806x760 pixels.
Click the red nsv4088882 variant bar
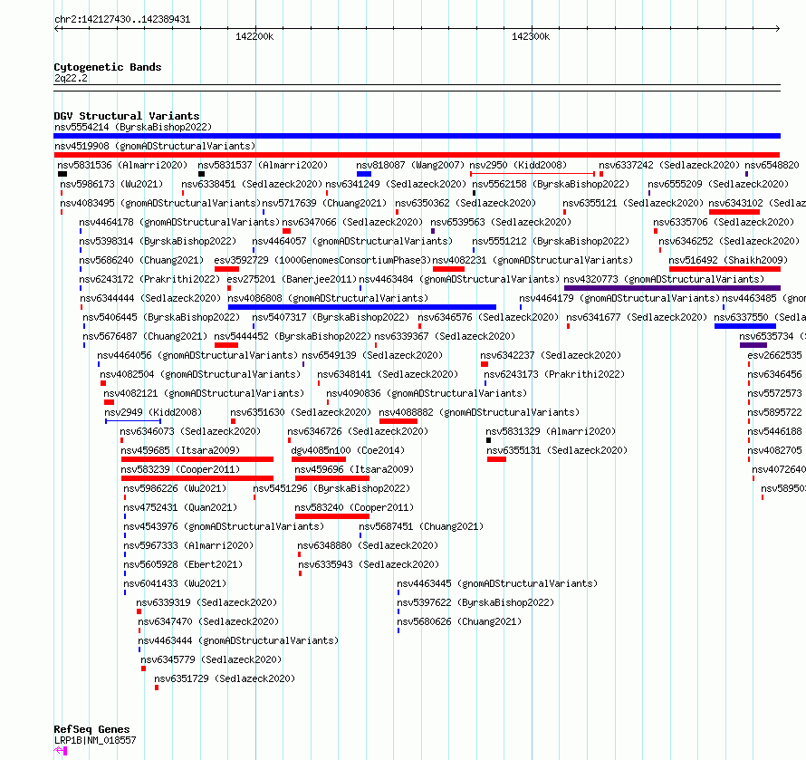point(398,421)
